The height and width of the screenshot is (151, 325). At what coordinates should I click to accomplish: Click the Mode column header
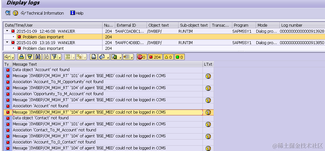[268, 25]
